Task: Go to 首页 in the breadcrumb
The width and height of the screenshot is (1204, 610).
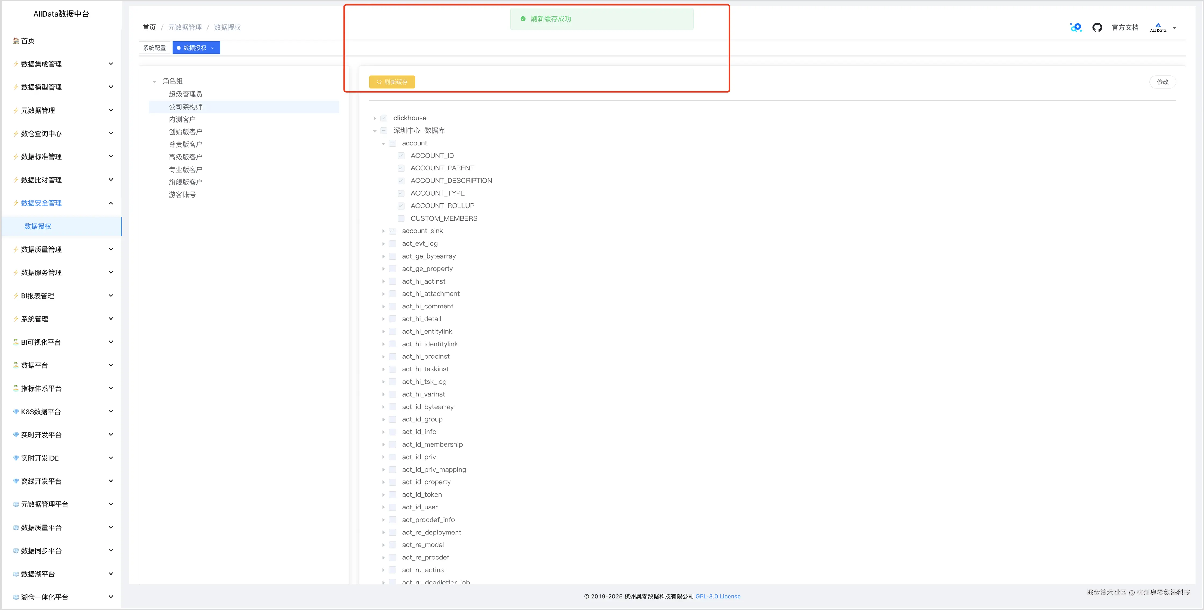Action: point(149,28)
